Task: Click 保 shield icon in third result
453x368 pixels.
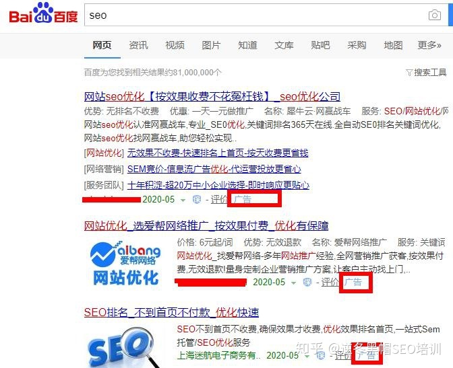Action: click(320, 356)
